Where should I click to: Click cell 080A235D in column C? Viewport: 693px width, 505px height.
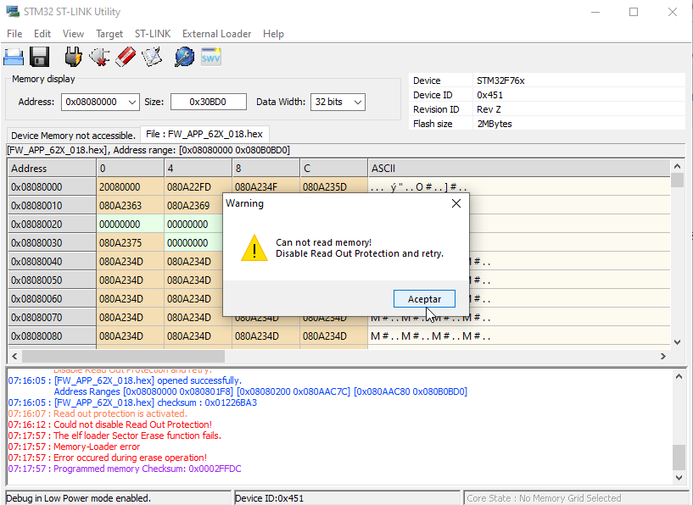pyautogui.click(x=333, y=187)
